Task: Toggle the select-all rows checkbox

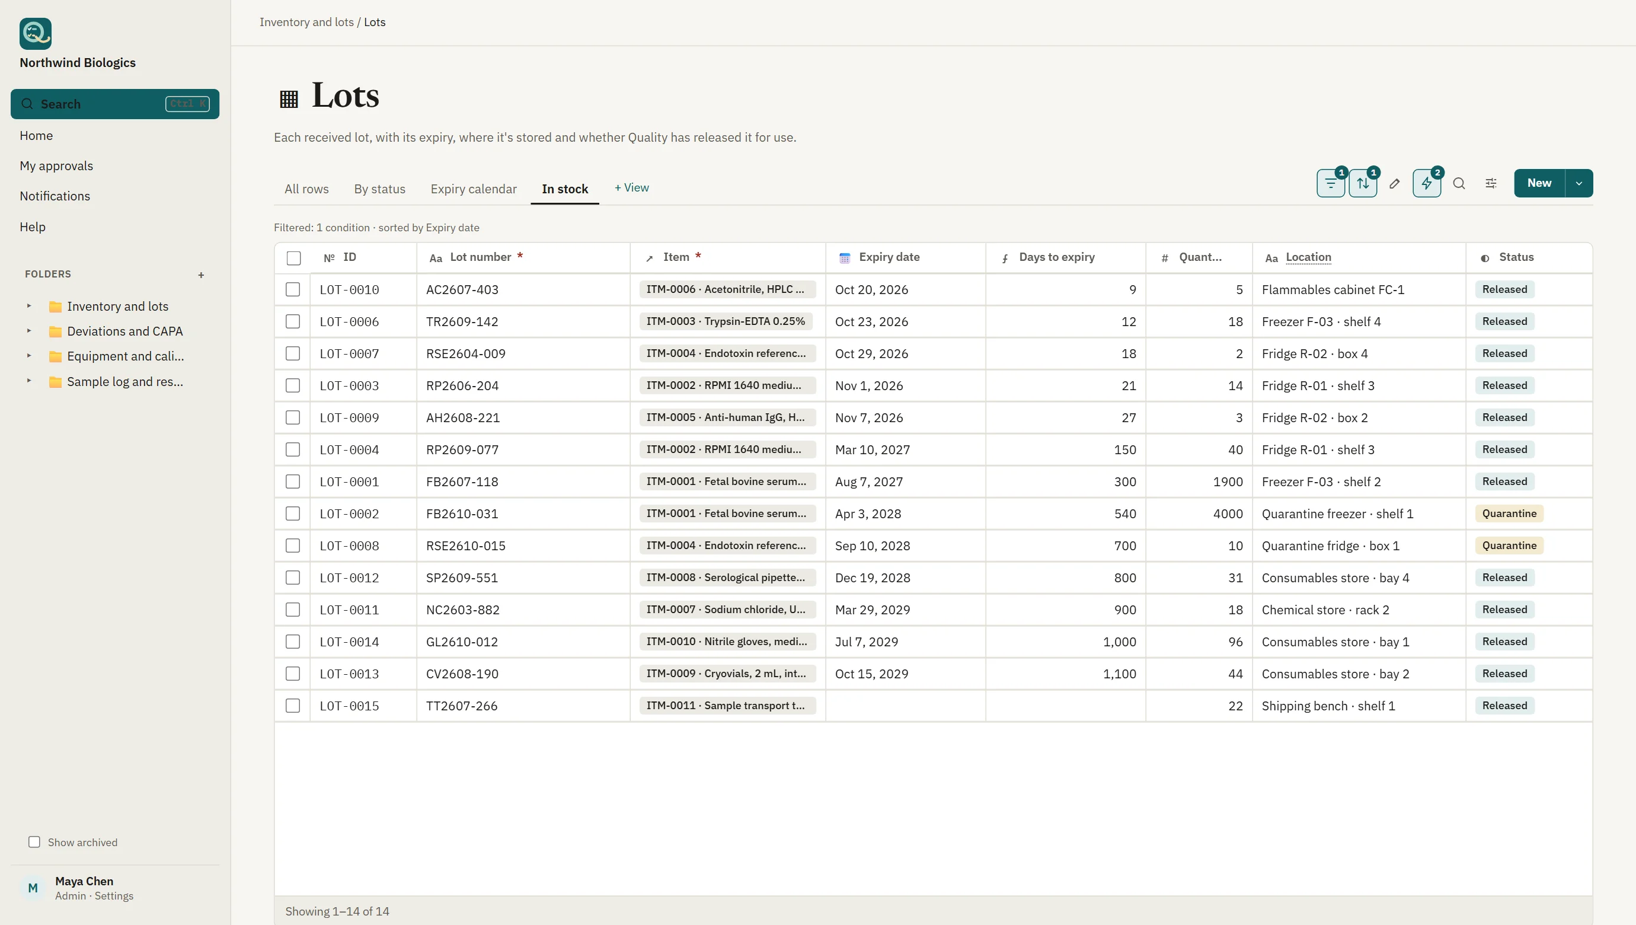Action: pos(293,258)
